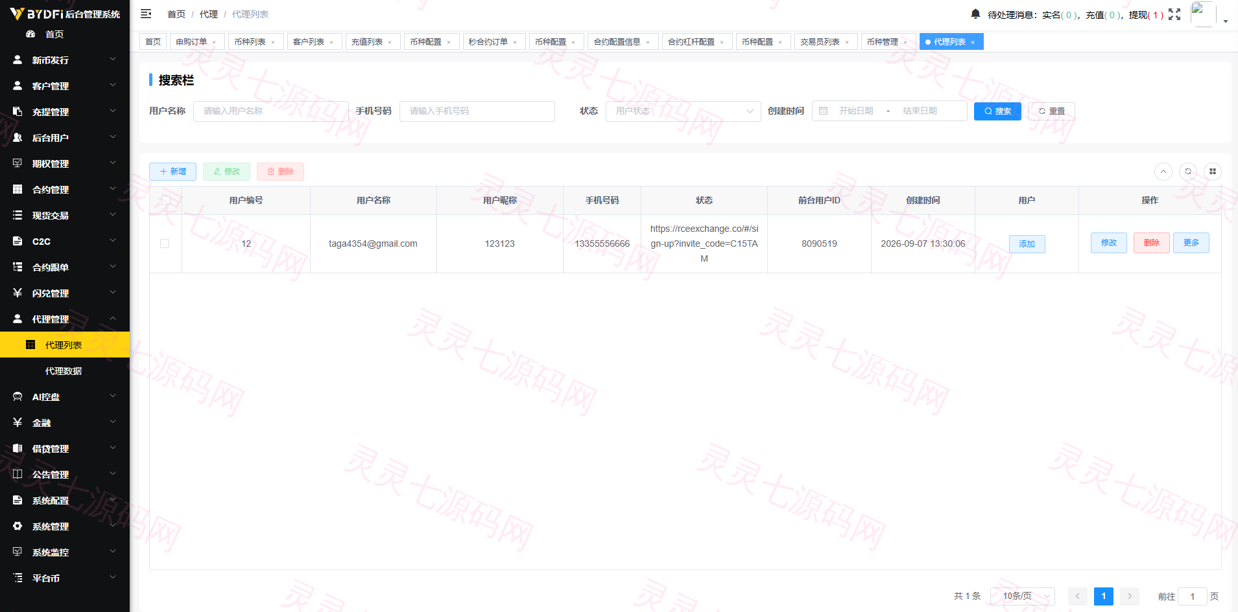Collapse the sidebar with the hamburger icon
This screenshot has width=1238, height=612.
[x=146, y=14]
